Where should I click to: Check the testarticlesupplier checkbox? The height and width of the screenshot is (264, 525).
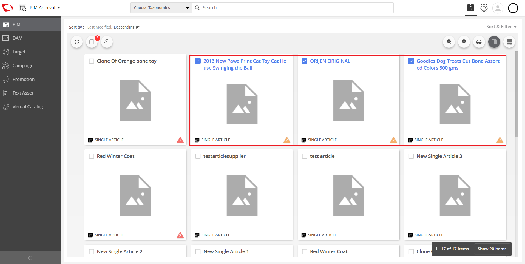pos(198,156)
